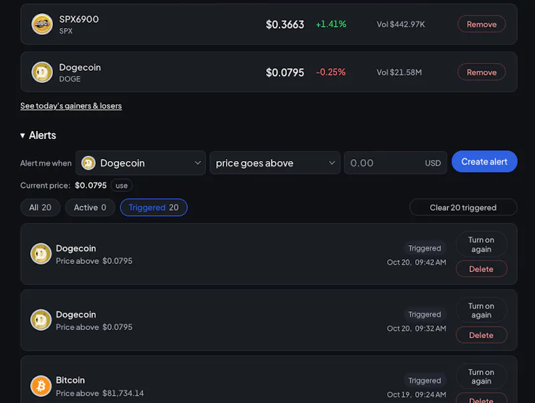This screenshot has height=403, width=535.
Task: Click the Oct 19, 09:24 AM timestamp
Action: tap(416, 394)
